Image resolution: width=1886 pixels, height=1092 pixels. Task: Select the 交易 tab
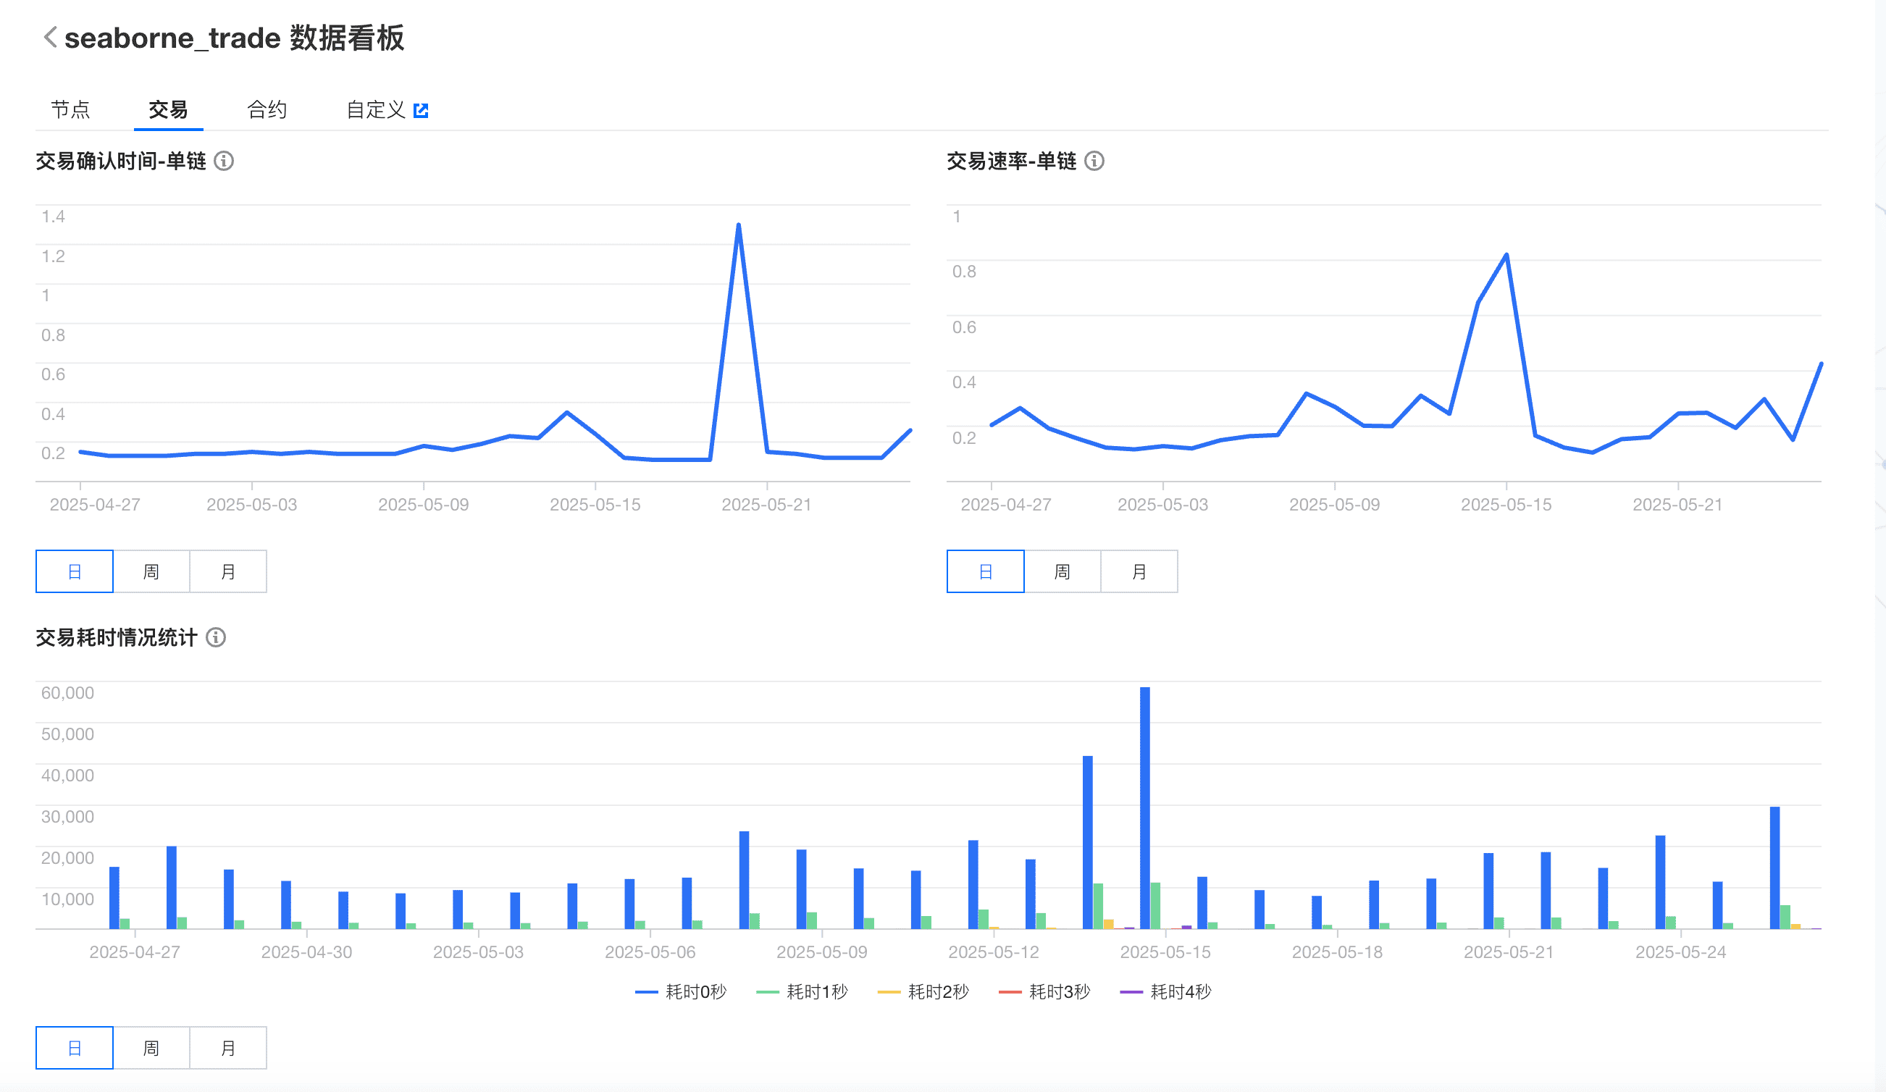[x=167, y=110]
